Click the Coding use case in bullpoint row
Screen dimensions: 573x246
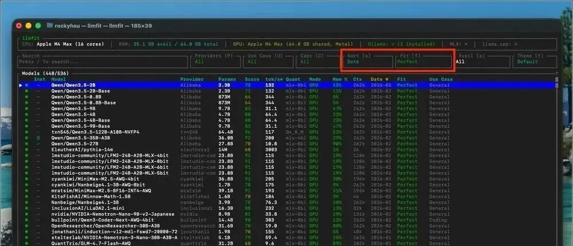click(x=438, y=220)
